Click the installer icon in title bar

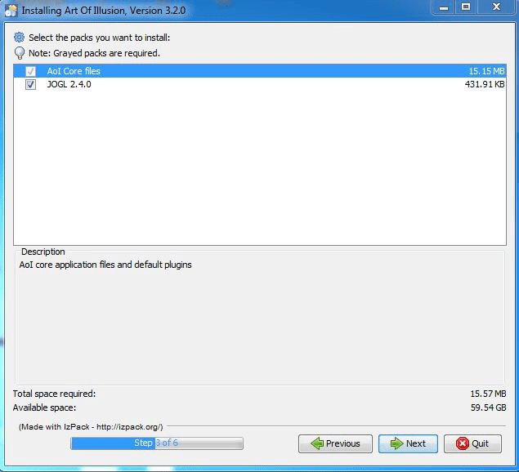tap(11, 11)
